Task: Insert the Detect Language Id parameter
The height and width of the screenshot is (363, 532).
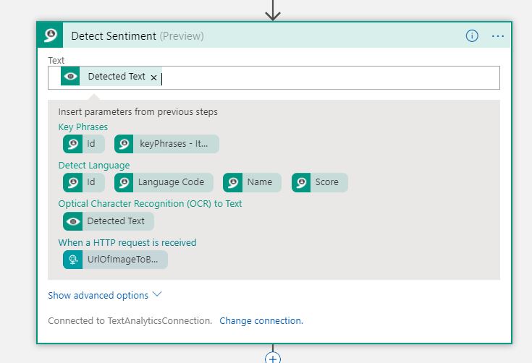Action: [84, 182]
